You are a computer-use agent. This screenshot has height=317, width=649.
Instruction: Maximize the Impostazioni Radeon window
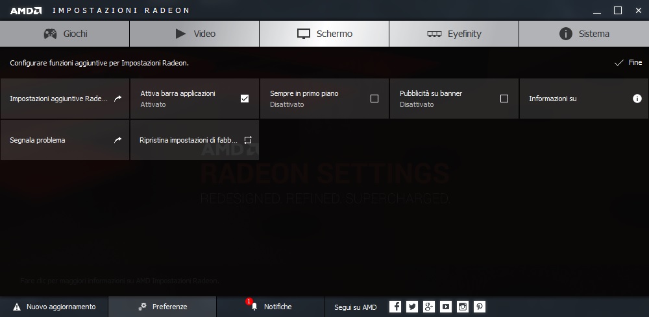pyautogui.click(x=618, y=11)
